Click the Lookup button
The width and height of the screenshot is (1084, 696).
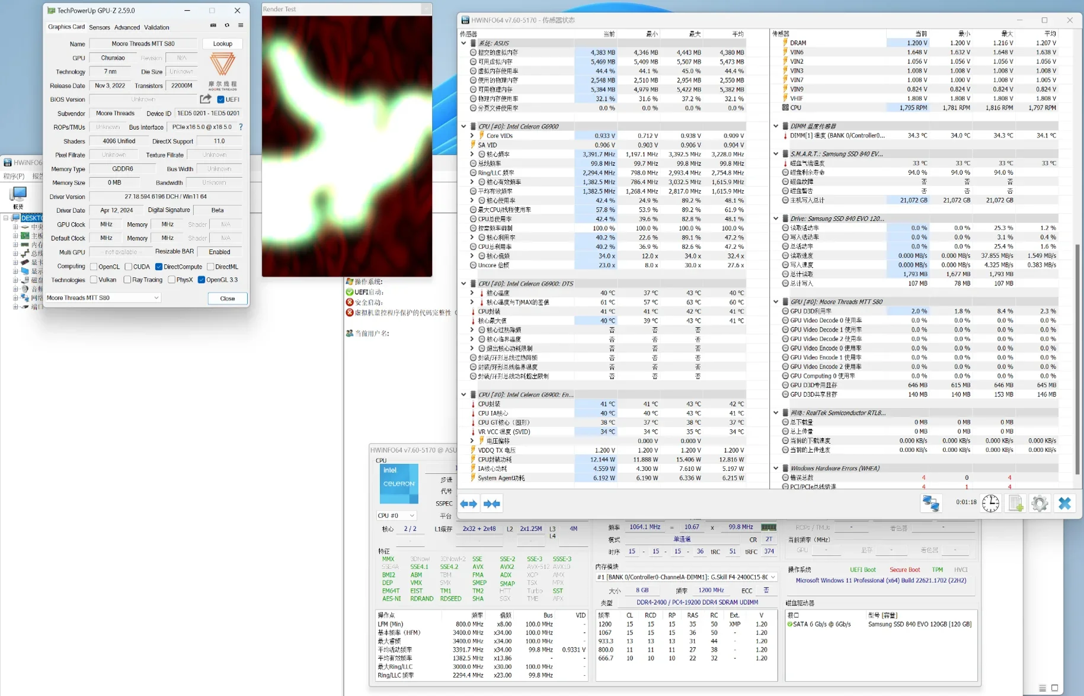point(222,43)
